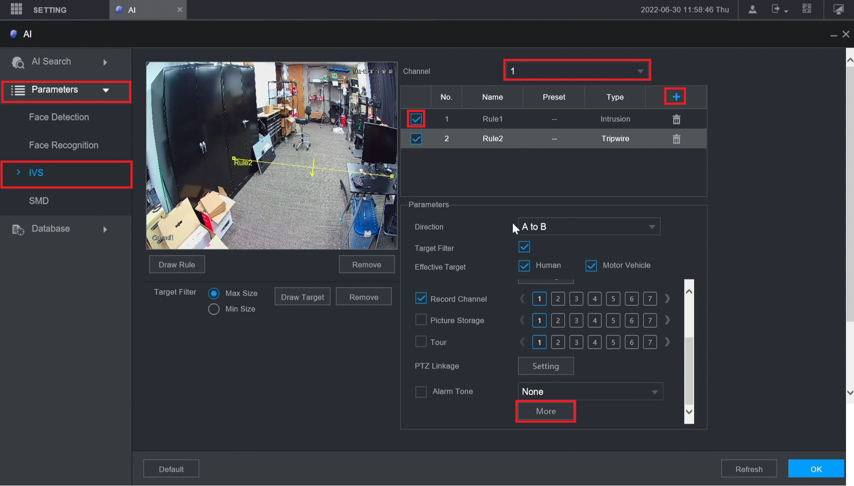Click the Draw Rule button
The height and width of the screenshot is (486, 854).
pyautogui.click(x=177, y=265)
